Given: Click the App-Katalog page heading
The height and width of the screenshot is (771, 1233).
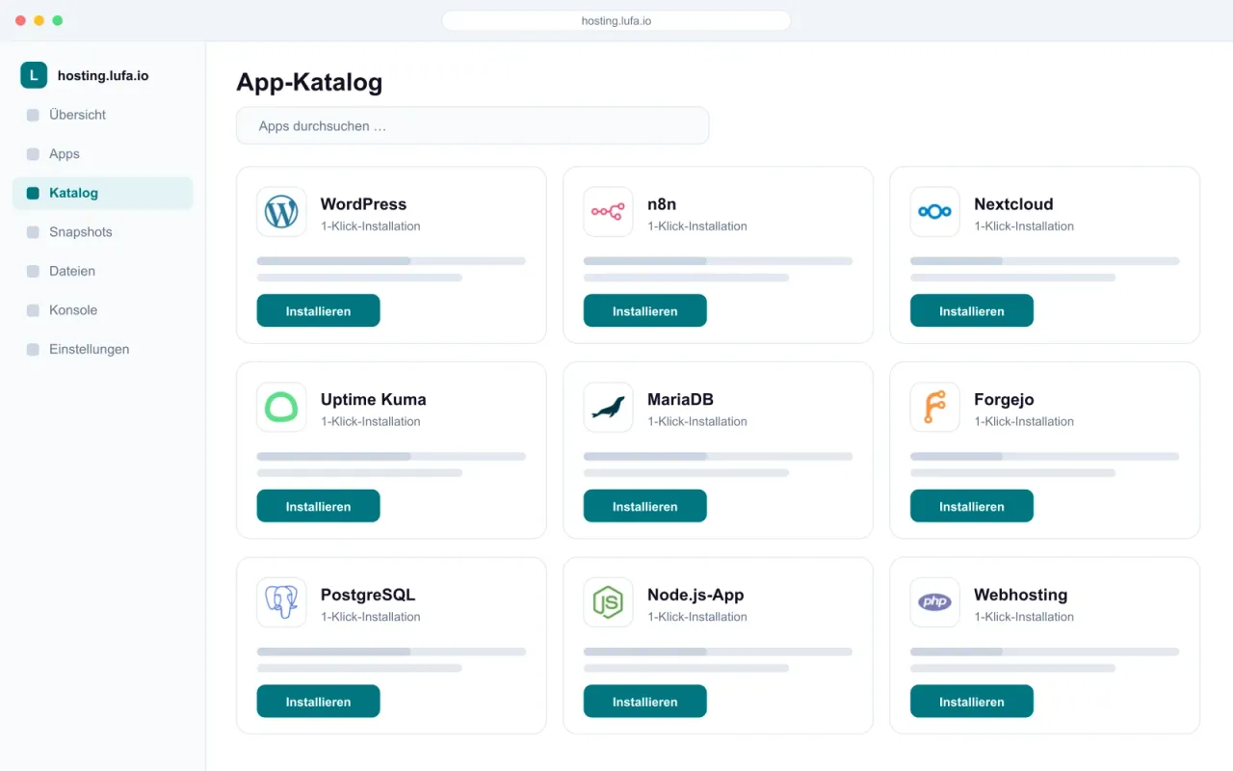Looking at the screenshot, I should (309, 83).
